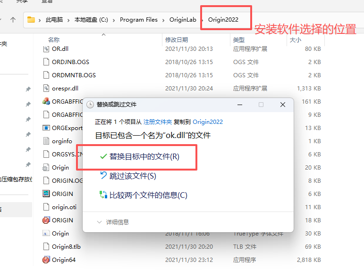Click the ORIGIN.OGS file icon

pos(46,180)
